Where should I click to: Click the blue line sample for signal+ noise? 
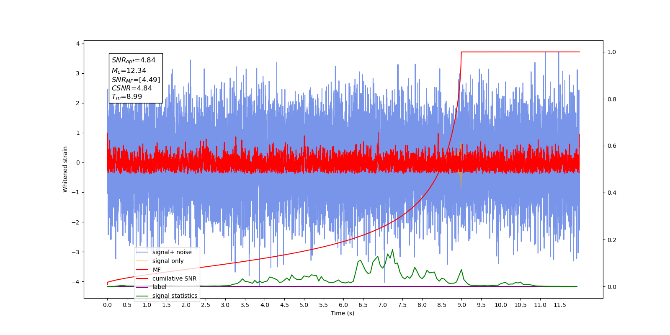click(142, 252)
